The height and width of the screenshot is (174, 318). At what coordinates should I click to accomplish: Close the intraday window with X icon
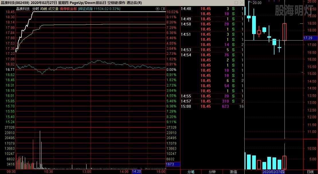point(242,3)
